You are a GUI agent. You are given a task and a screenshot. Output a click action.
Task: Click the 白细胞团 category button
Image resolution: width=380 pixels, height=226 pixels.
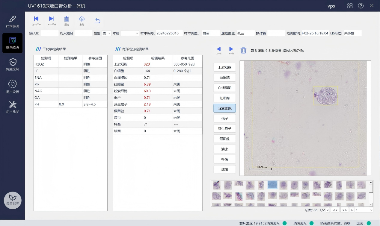(x=224, y=88)
